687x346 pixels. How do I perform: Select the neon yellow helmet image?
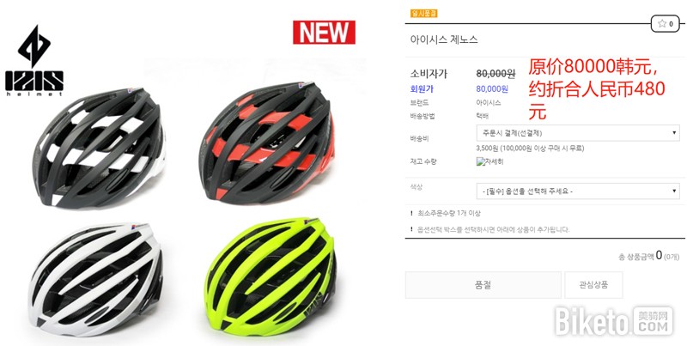pyautogui.click(x=271, y=276)
